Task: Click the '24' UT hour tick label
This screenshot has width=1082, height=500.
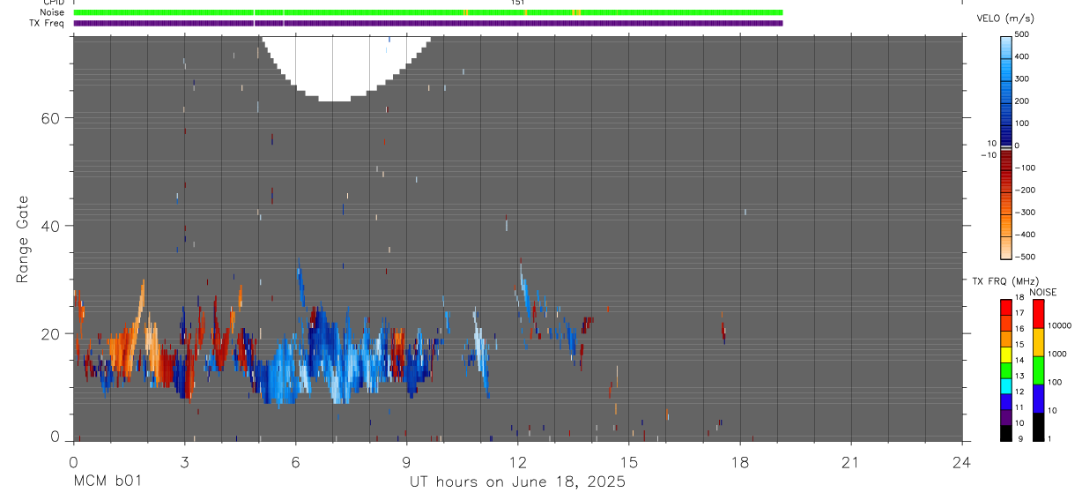Action: point(962,461)
